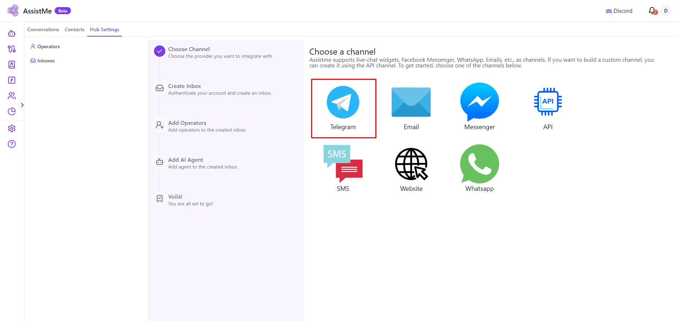Open the bot agents sidebar icon
The image size is (679, 321).
[12, 33]
